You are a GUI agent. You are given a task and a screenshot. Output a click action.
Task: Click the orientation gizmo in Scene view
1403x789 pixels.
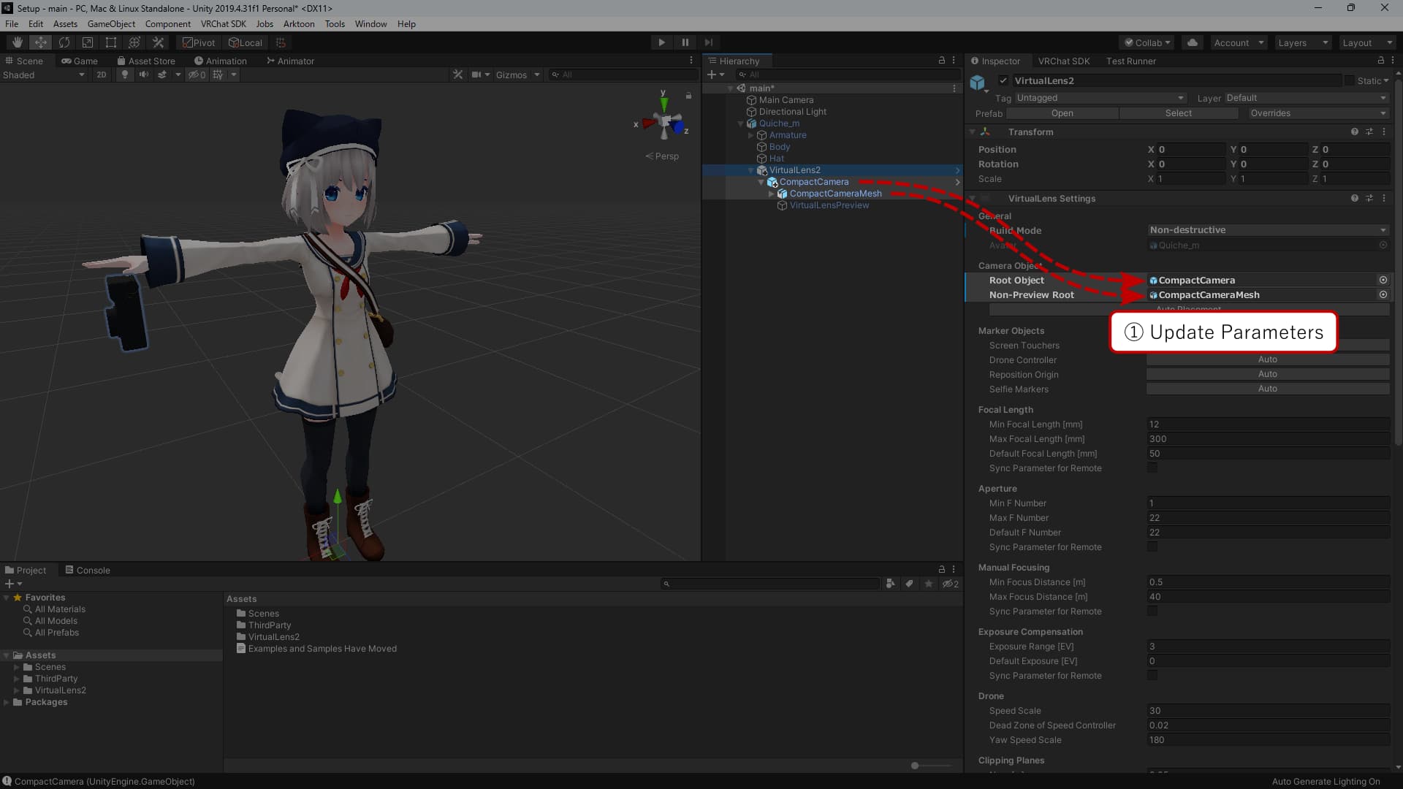664,121
